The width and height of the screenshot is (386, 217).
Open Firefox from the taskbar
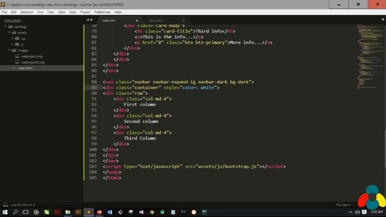pos(99,212)
